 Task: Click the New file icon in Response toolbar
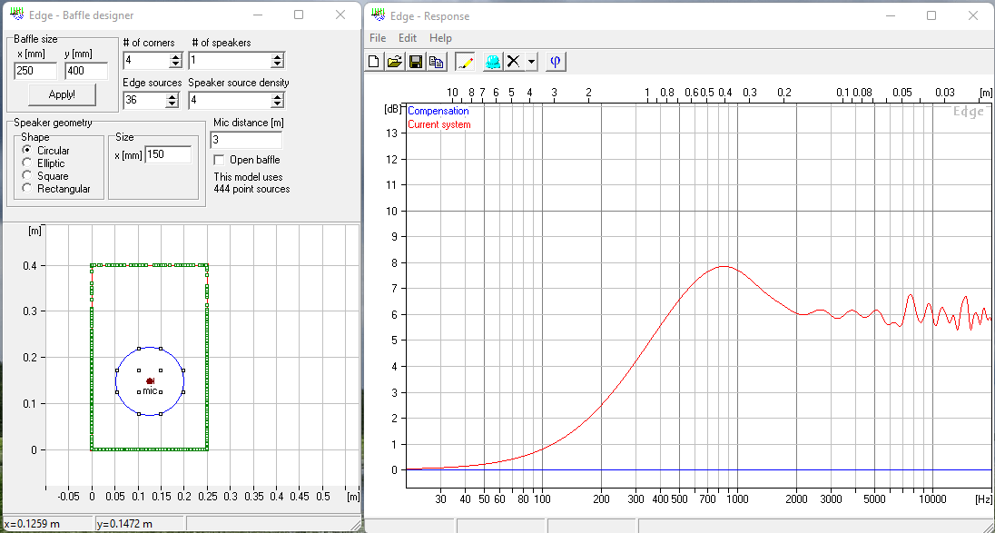click(x=374, y=62)
